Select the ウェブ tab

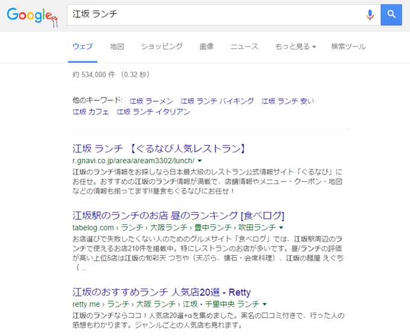click(x=83, y=46)
